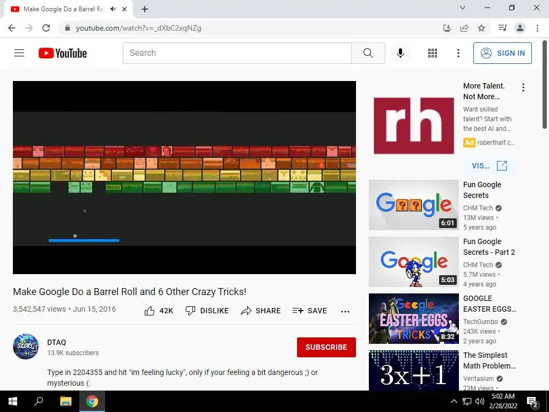This screenshot has width=549, height=412.
Task: Open GOOGLE EASTER EGGS video title
Action: point(489,304)
